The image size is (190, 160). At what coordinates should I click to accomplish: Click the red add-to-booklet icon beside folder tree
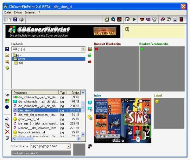(90, 62)
